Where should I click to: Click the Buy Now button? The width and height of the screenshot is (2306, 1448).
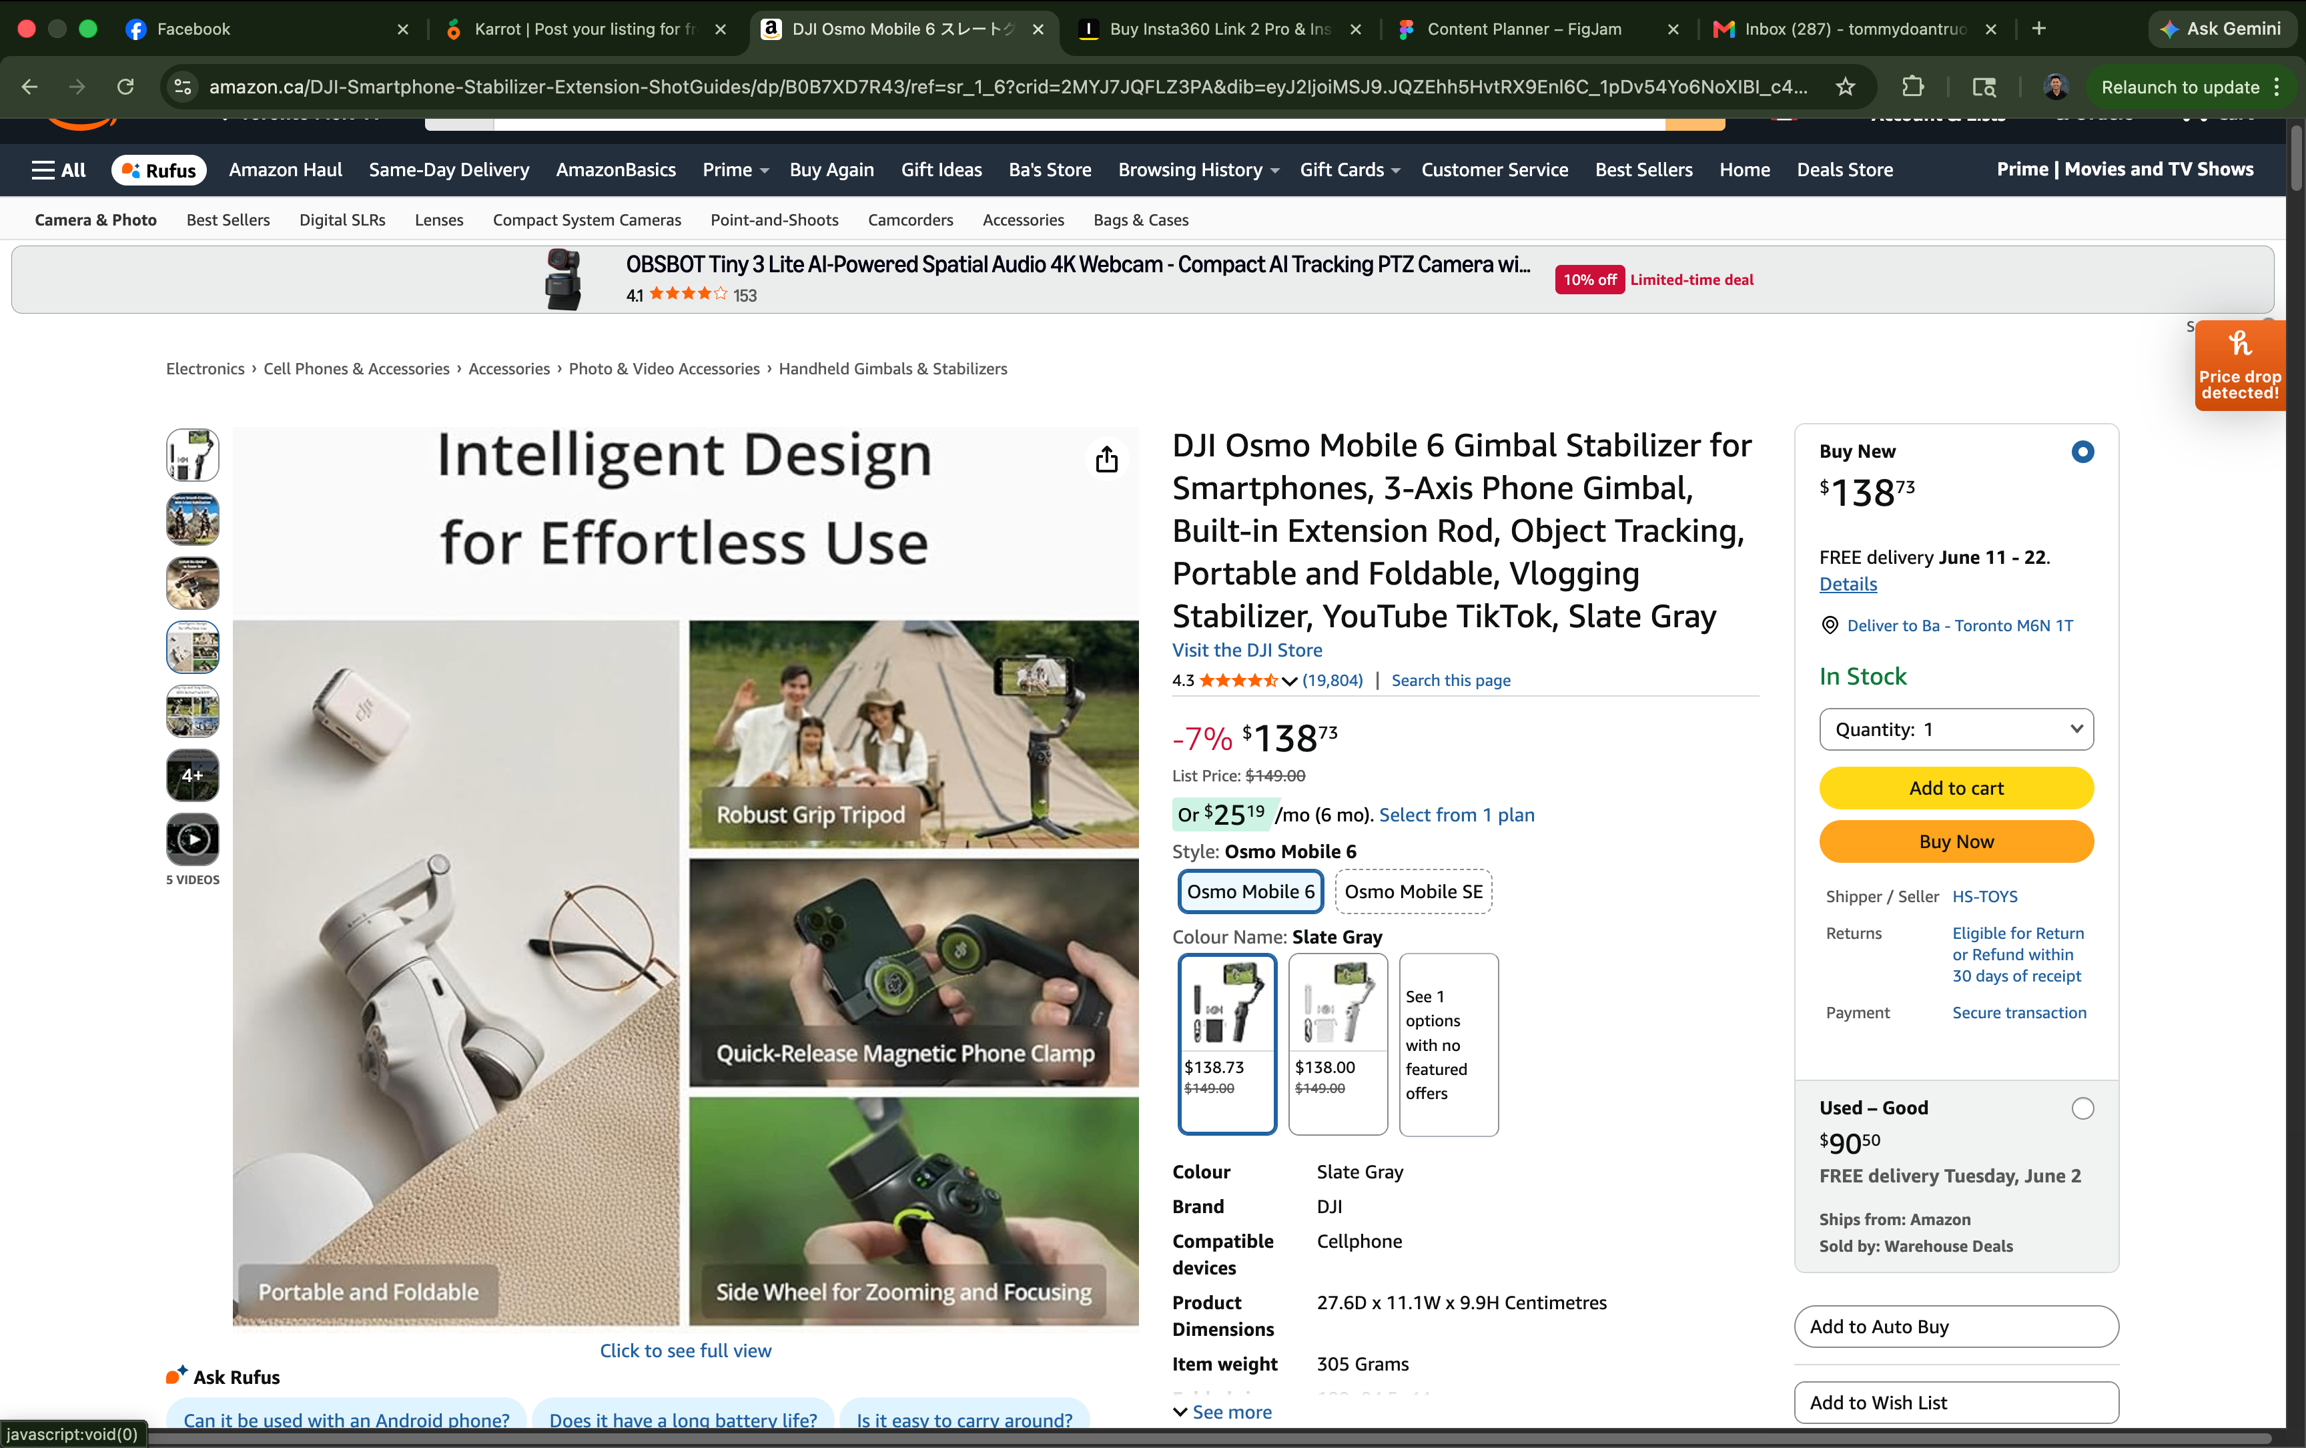(x=1956, y=842)
